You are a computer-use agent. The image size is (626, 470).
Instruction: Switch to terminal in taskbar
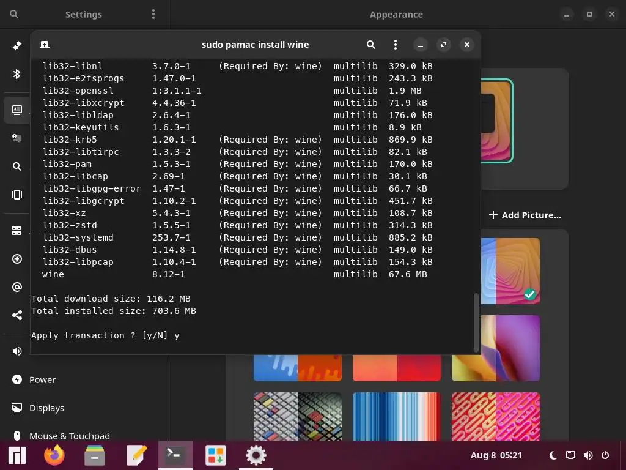click(175, 455)
